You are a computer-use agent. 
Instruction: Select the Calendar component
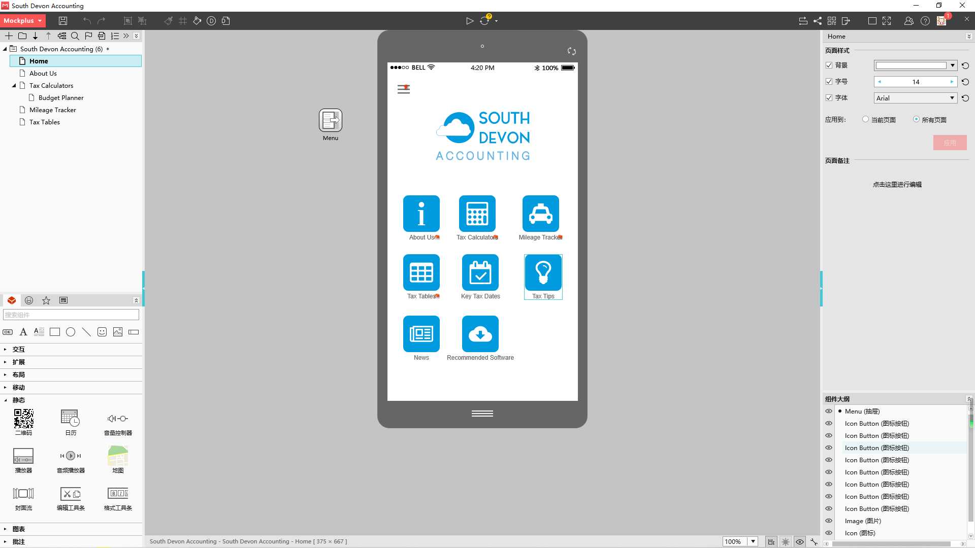71,422
